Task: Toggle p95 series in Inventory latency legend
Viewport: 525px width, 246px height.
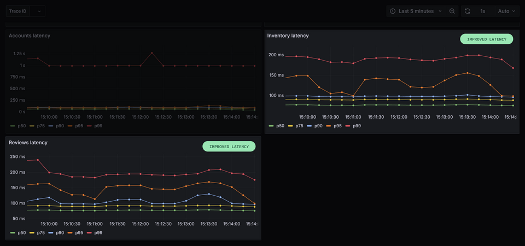Action: 334,126
